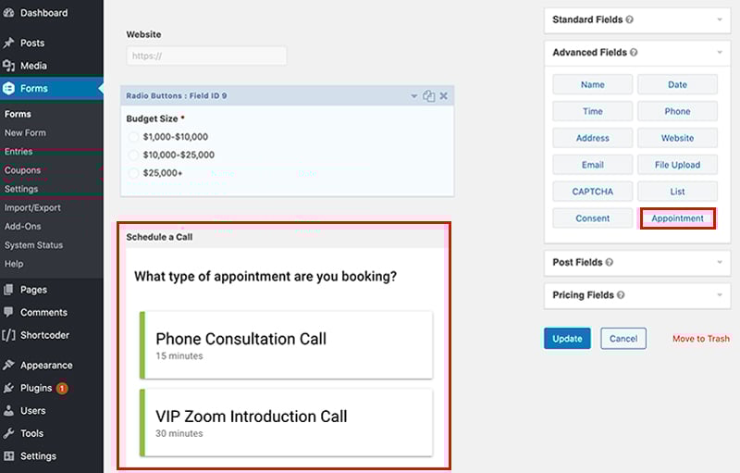
Task: Click the Cancel button
Action: tap(623, 339)
